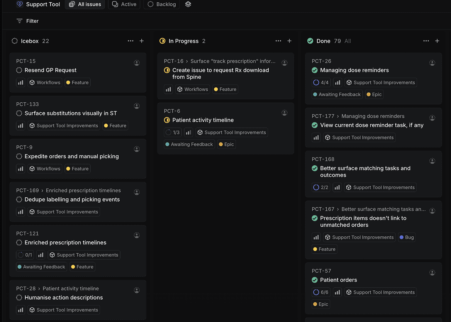
Task: Change status icon of Expedite orders and manual picking
Action: tap(19, 156)
